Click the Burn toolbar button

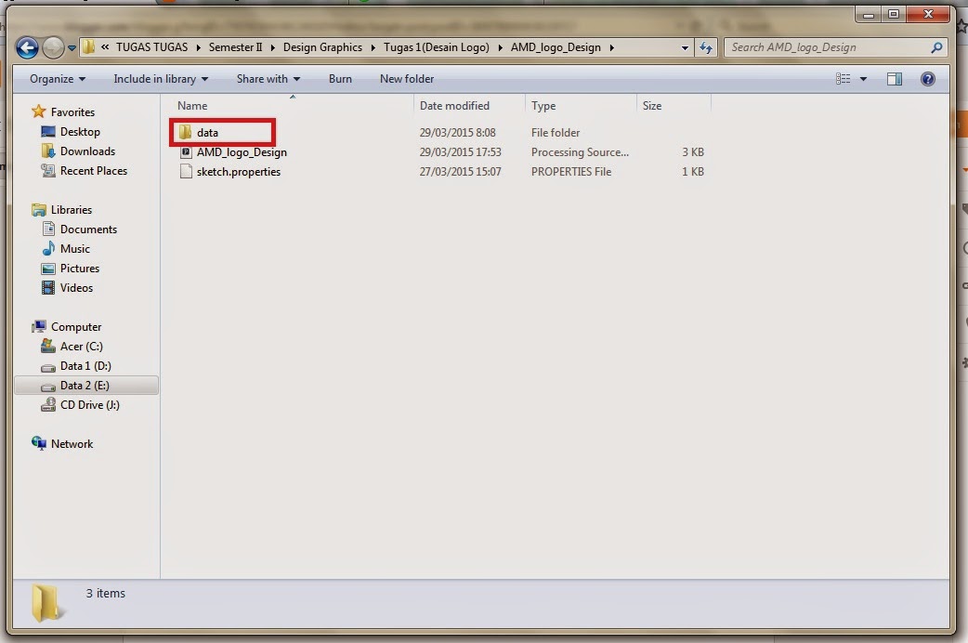[x=340, y=79]
